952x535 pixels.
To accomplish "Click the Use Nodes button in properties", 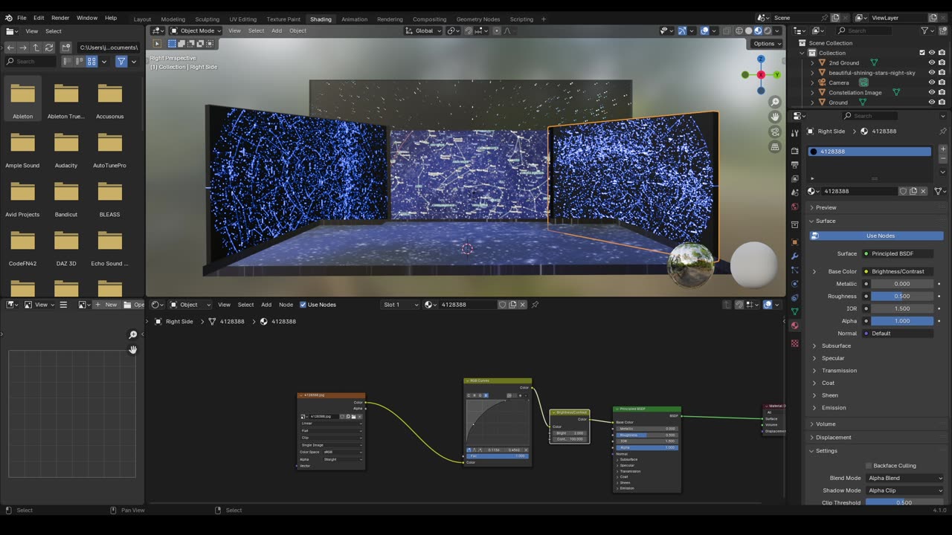I will (880, 236).
